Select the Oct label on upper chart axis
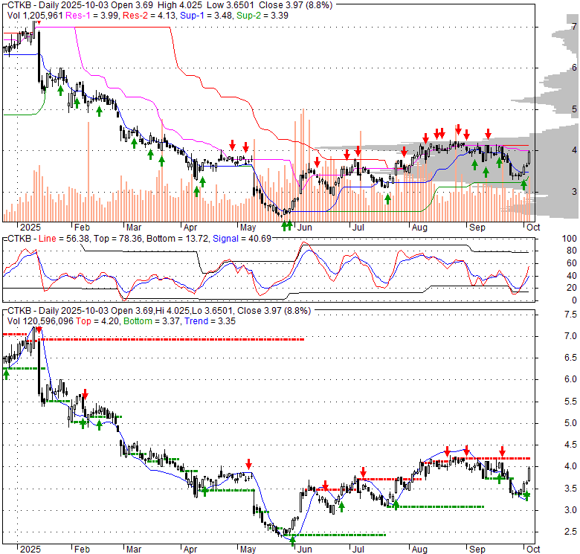 (533, 227)
